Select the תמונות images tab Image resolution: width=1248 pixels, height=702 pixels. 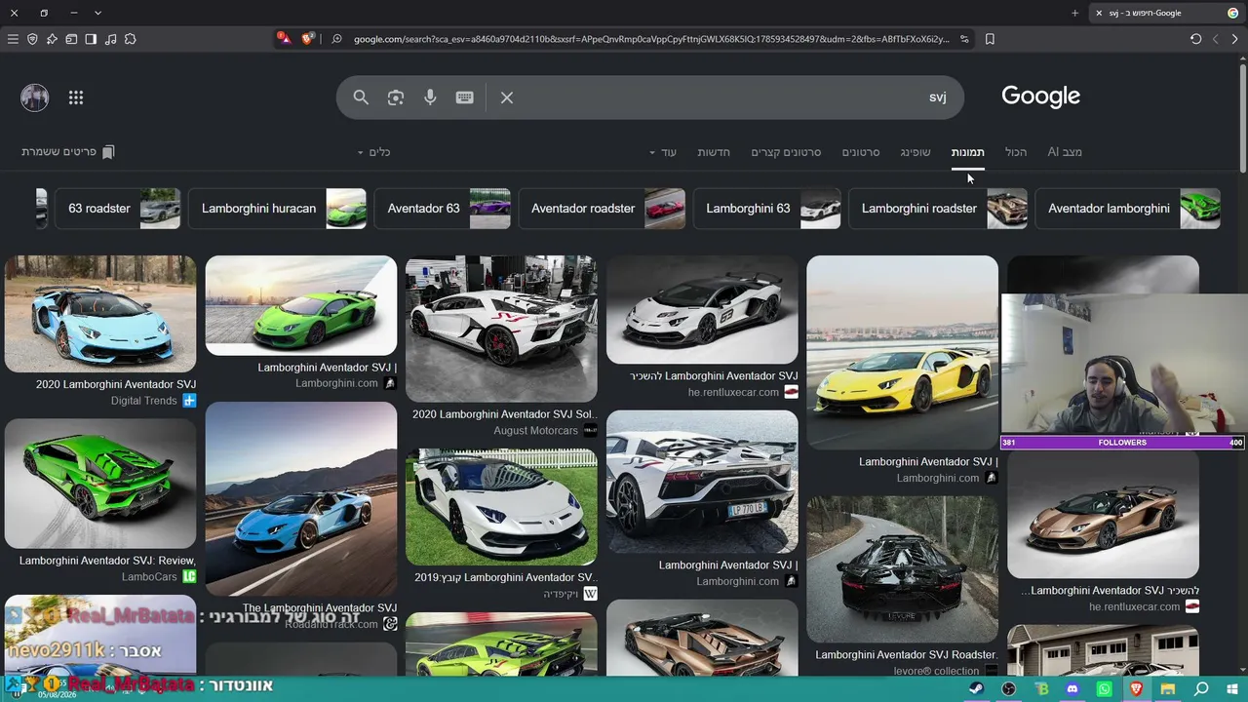point(967,152)
